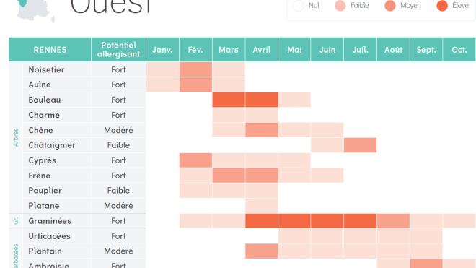Click Faible potential for Châtaignier
The height and width of the screenshot is (268, 476).
[118, 145]
